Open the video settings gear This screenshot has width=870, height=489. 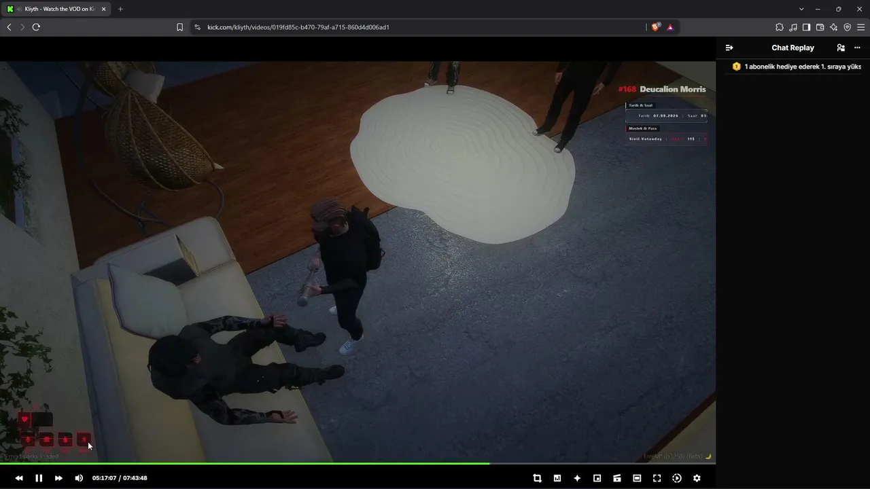point(697,478)
